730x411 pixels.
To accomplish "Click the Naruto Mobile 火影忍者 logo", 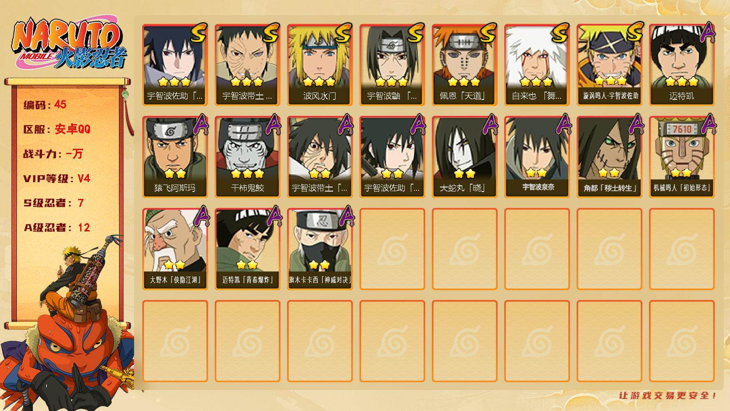I will (69, 44).
